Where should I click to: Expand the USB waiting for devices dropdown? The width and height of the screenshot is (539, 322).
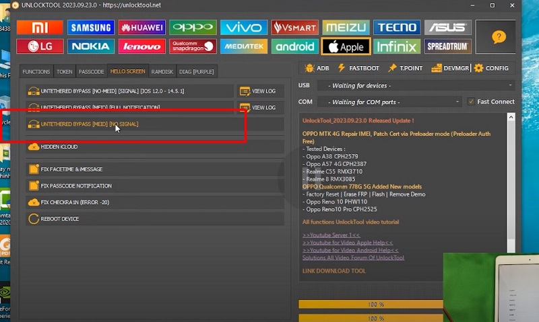coord(415,85)
